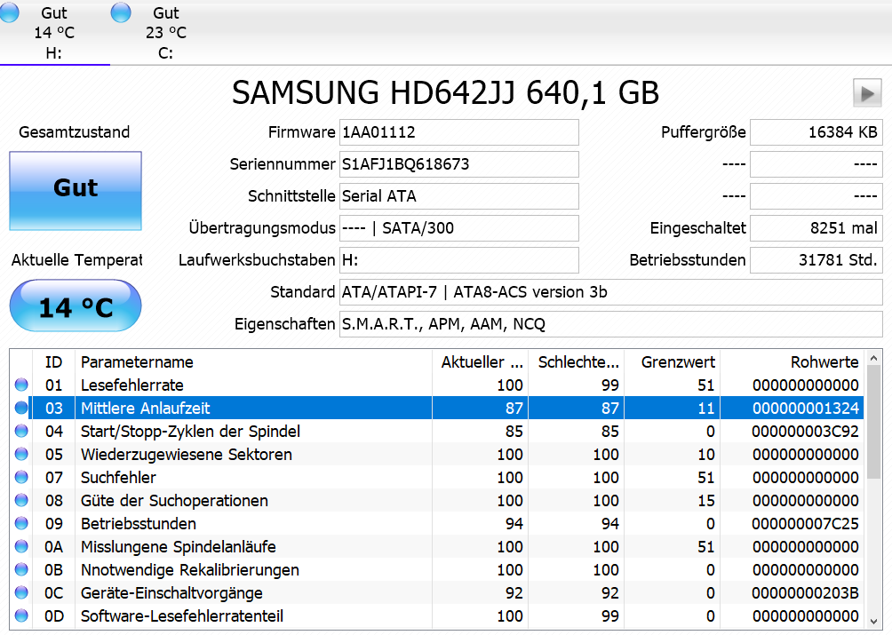Click the Seriennummer field
Image resolution: width=892 pixels, height=635 pixels.
[x=459, y=164]
